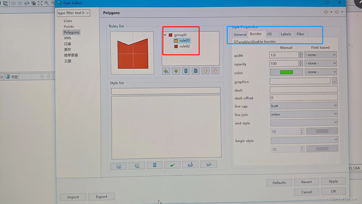Click dash offset input field
Screen dimensions: 362x204
pos(304,98)
